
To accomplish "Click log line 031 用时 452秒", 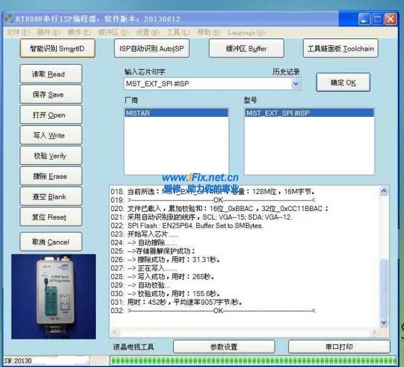I will pyautogui.click(x=177, y=302).
